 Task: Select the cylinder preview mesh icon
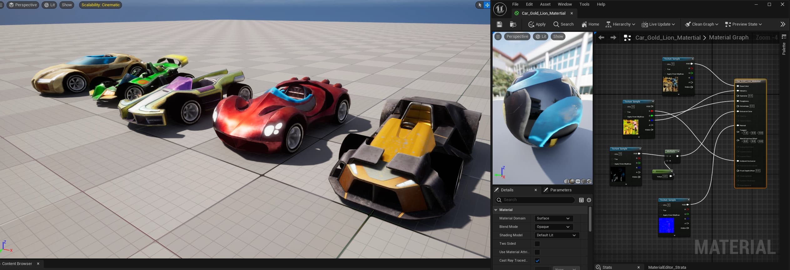[567, 181]
